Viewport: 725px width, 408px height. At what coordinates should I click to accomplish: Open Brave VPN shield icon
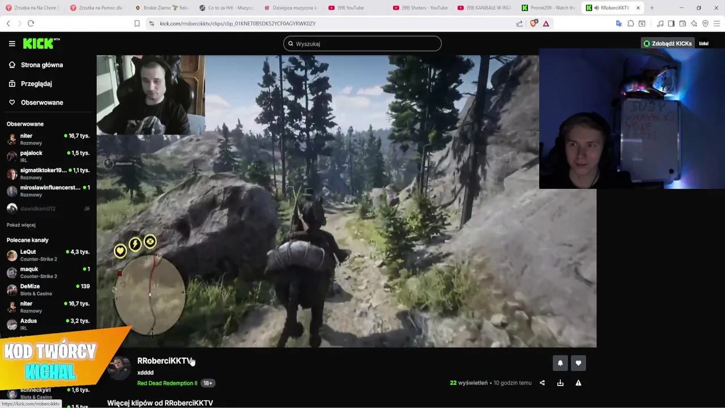click(x=705, y=23)
